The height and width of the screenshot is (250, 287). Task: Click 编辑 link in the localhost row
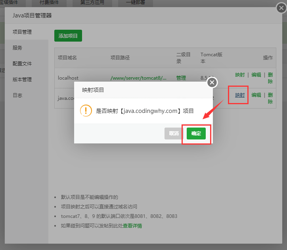pos(256,75)
